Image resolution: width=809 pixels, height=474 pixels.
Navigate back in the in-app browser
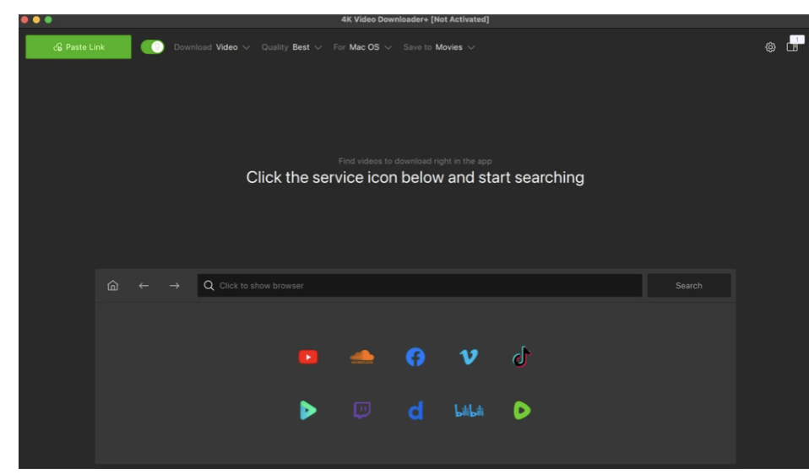click(x=144, y=285)
